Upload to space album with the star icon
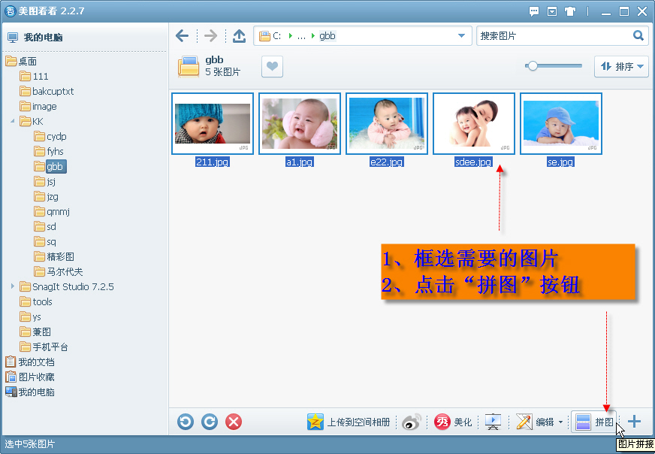 [315, 422]
